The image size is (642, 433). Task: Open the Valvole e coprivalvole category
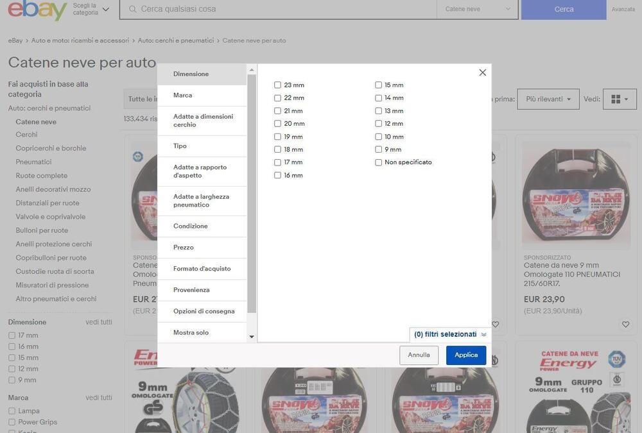(50, 217)
